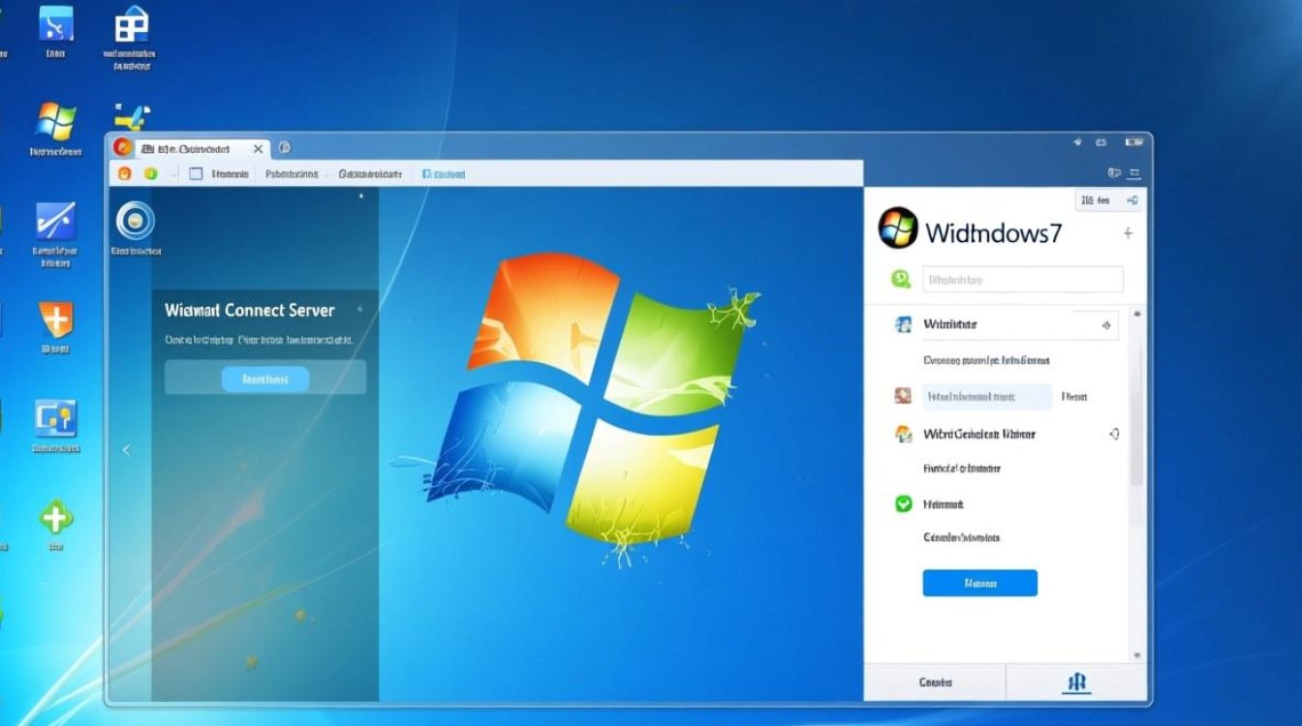Click the blue button under Wiamart Connect Server
The image size is (1302, 726).
click(x=264, y=379)
